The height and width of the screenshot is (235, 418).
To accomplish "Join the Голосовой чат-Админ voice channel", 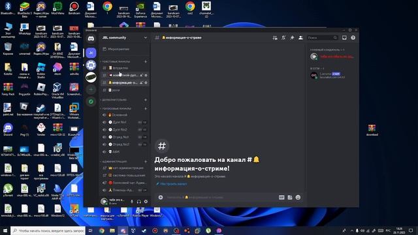I will [x=125, y=183].
